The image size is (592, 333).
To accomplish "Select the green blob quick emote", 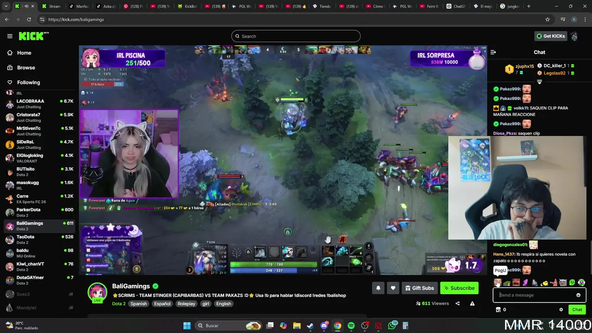I will (x=572, y=283).
